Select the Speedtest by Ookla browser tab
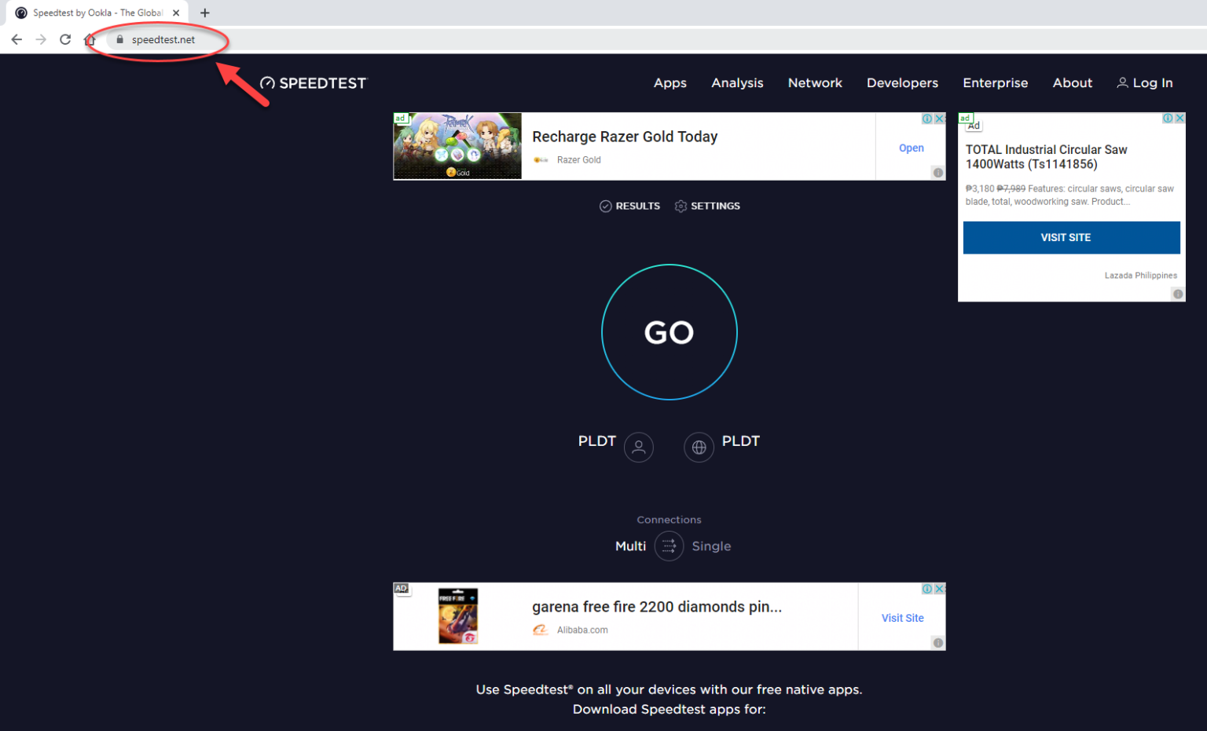The width and height of the screenshot is (1207, 731). (x=97, y=13)
